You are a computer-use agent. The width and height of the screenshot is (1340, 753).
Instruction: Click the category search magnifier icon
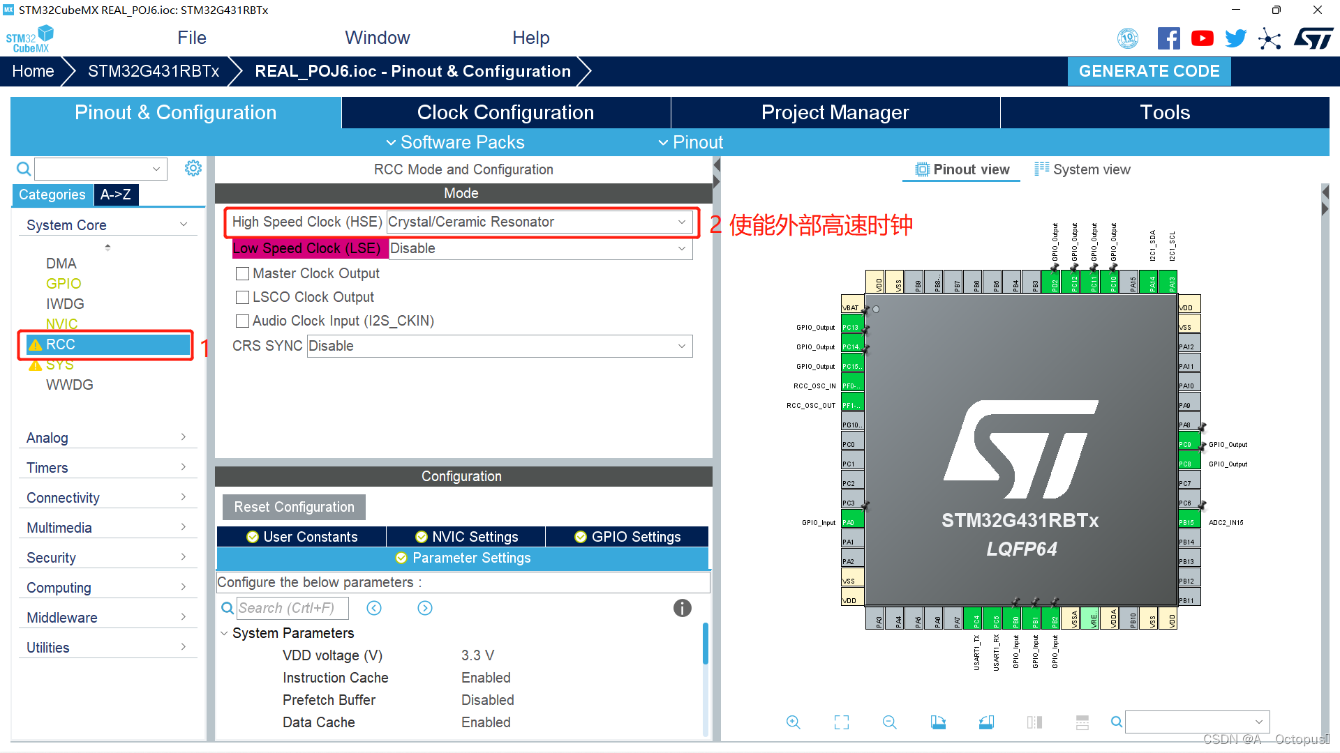(x=23, y=169)
